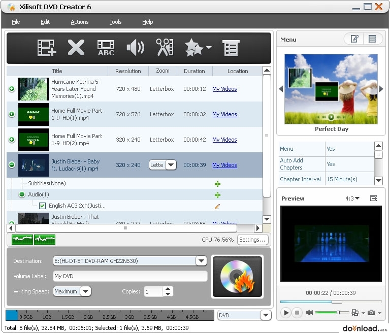Click the Add Video File toolbar icon
This screenshot has width=390, height=333.
[x=47, y=48]
